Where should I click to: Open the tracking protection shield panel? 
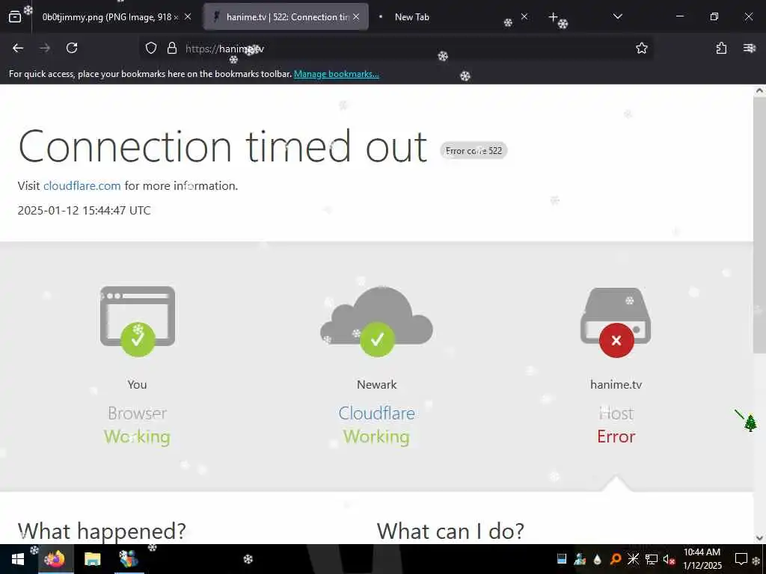tap(151, 49)
